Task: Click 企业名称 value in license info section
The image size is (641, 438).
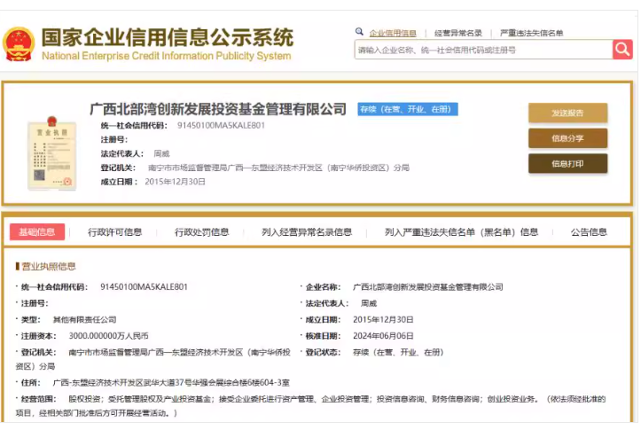Action: point(428,287)
